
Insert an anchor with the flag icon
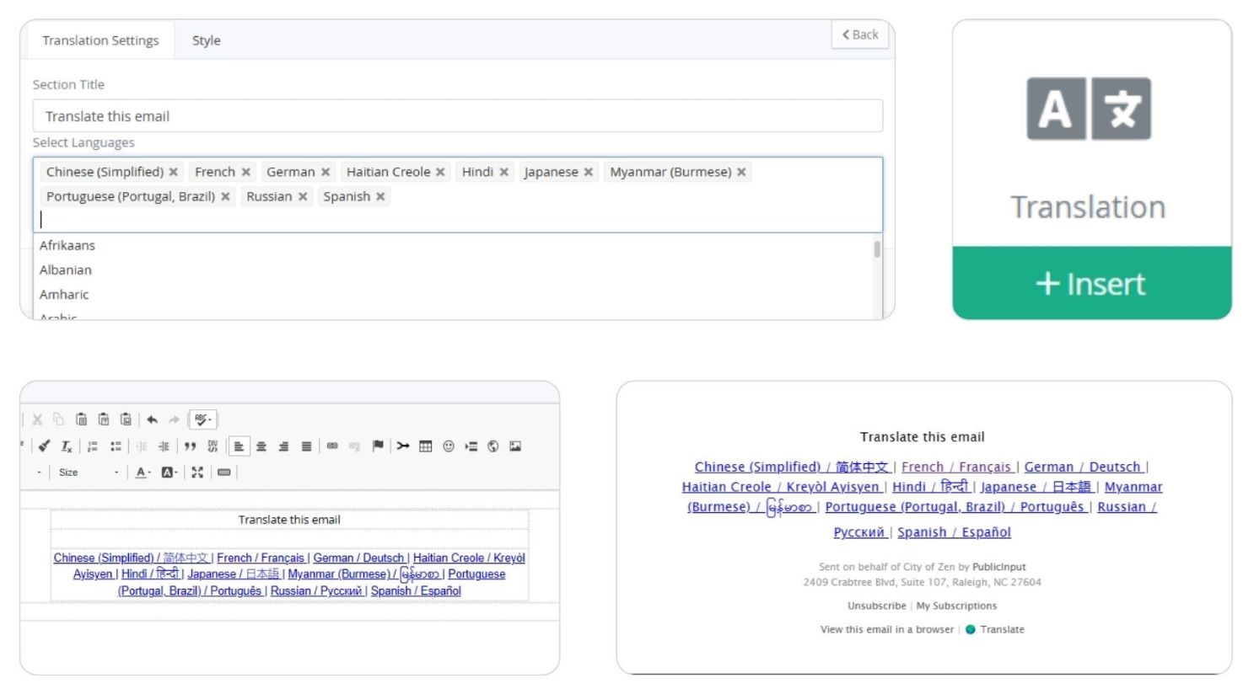click(x=378, y=446)
